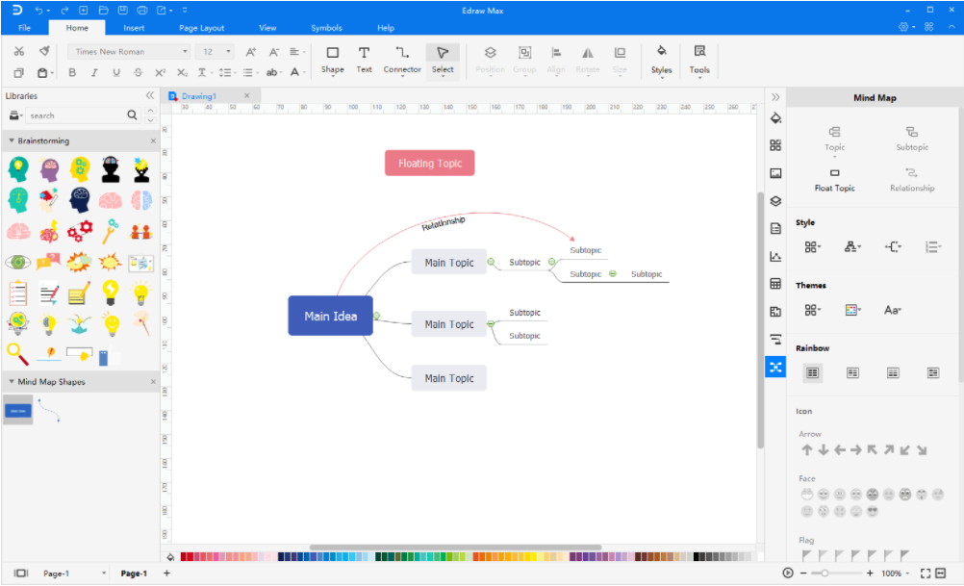The height and width of the screenshot is (586, 964).
Task: Choose the Shape tool
Action: point(332,59)
